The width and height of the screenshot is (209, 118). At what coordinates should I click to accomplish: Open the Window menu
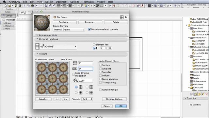(x=101, y=2)
